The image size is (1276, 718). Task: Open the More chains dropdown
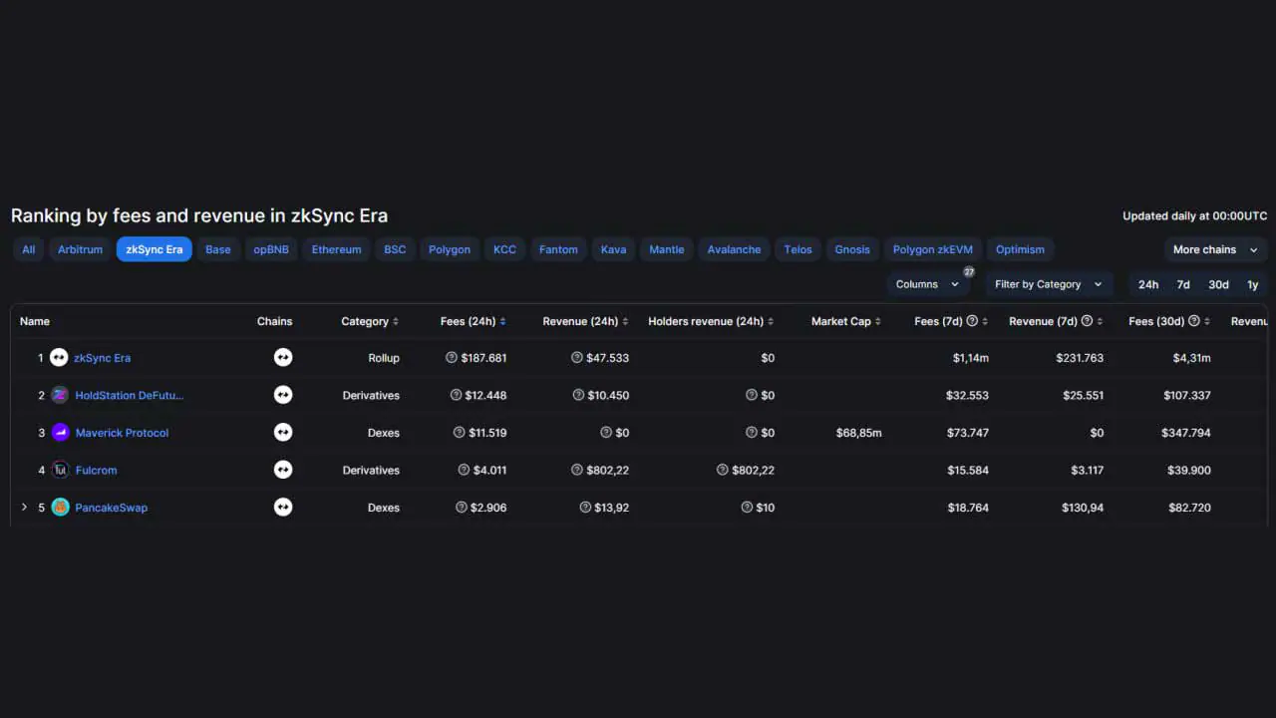[1214, 249]
